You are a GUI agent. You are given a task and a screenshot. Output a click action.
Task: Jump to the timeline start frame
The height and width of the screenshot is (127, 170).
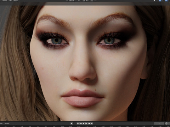(78, 123)
